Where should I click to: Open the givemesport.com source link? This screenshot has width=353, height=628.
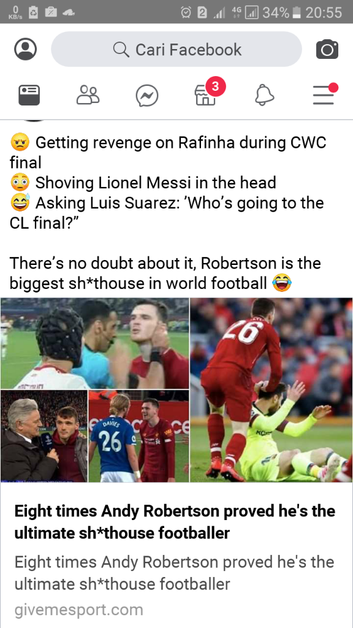[79, 610]
